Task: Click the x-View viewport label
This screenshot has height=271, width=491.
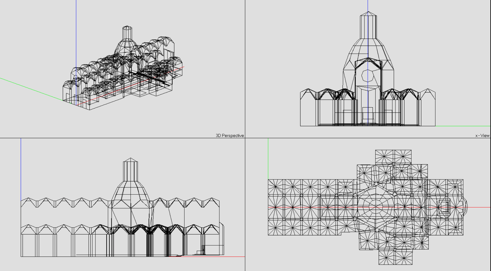Action: coord(482,135)
